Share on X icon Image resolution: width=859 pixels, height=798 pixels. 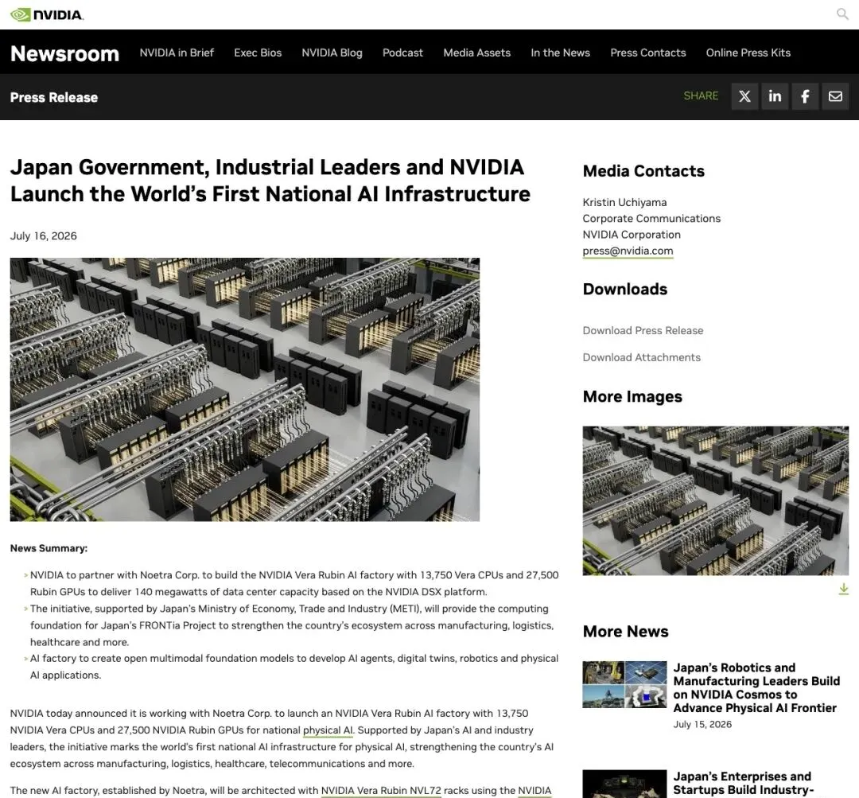tap(744, 96)
